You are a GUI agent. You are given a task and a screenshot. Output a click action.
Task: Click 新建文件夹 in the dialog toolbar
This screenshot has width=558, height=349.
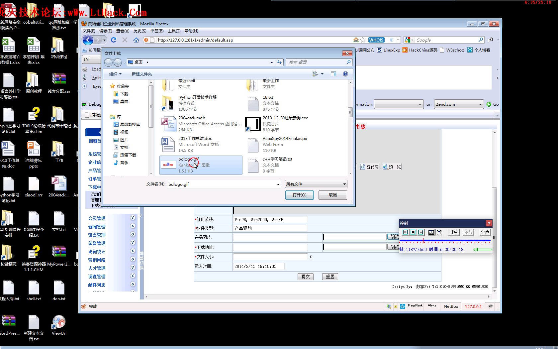tap(141, 74)
